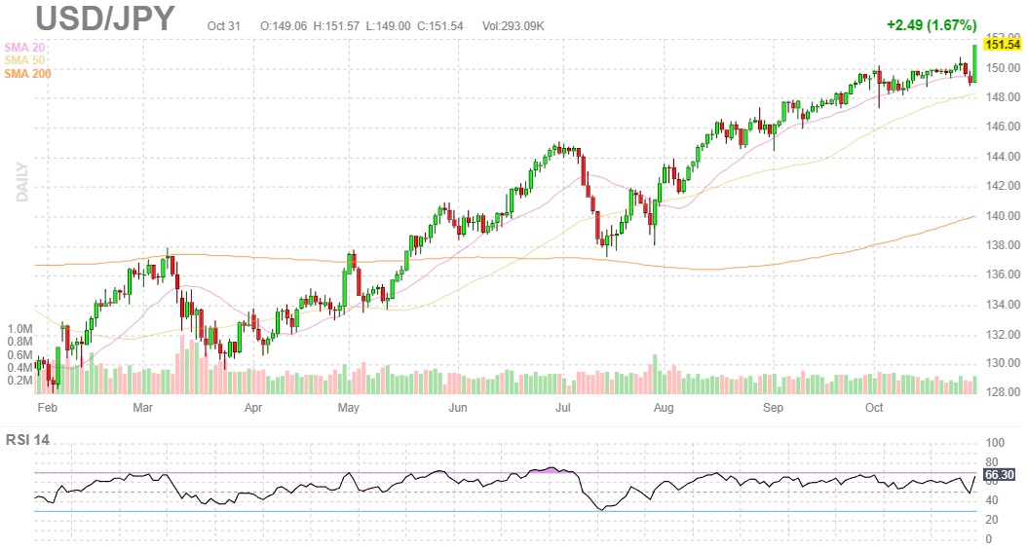Select the SMA 50 legend label

click(24, 60)
